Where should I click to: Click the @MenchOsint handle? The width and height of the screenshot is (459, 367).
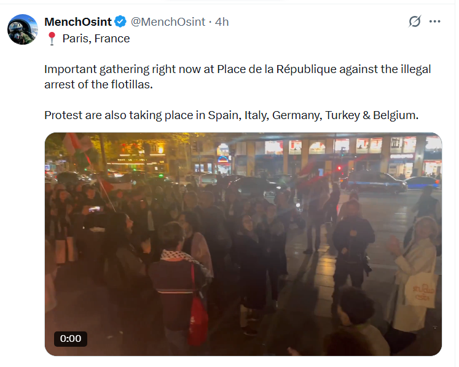pos(168,22)
